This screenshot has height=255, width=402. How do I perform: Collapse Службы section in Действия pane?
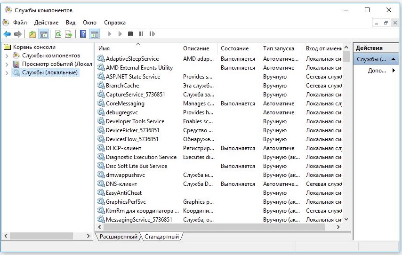click(x=393, y=59)
